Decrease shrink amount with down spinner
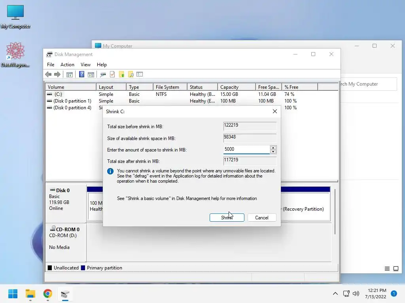This screenshot has width=405, height=303. pos(273,152)
